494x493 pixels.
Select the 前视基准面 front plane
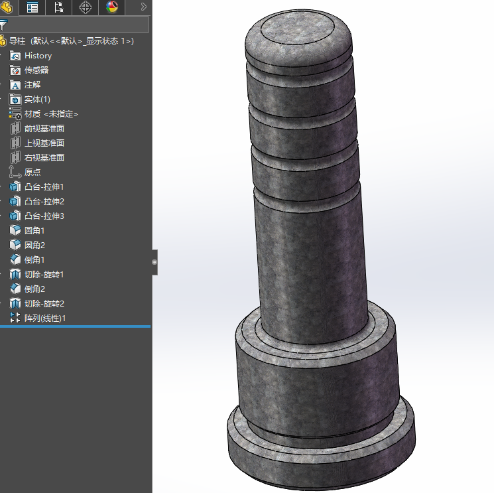click(x=44, y=129)
